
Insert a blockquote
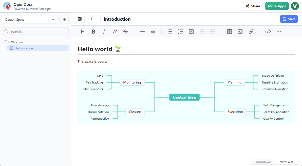click(x=153, y=31)
